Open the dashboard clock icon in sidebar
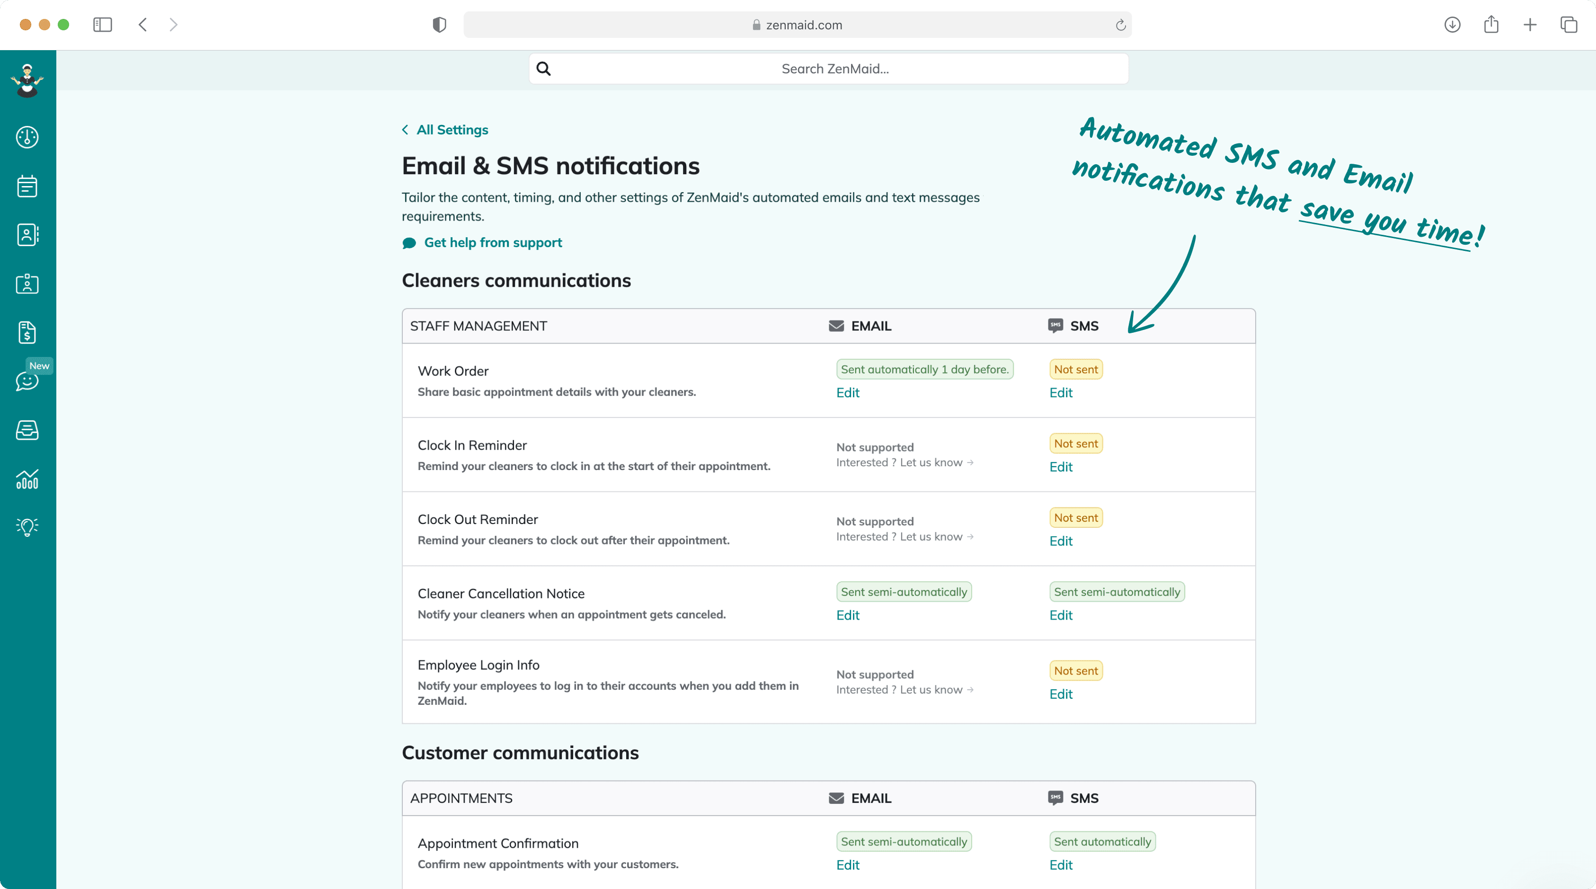The image size is (1596, 889). (27, 137)
